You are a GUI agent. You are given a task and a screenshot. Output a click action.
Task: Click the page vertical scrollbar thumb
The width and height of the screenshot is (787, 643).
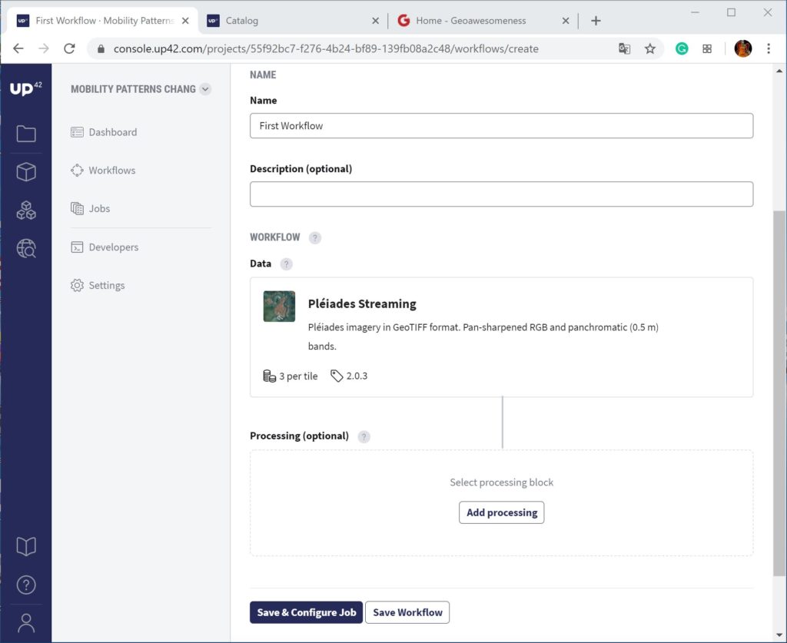tap(779, 393)
